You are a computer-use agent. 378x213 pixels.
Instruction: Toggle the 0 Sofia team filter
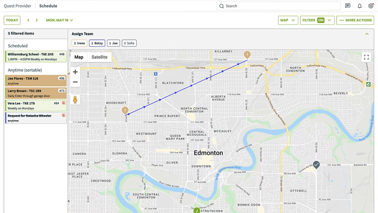[129, 43]
